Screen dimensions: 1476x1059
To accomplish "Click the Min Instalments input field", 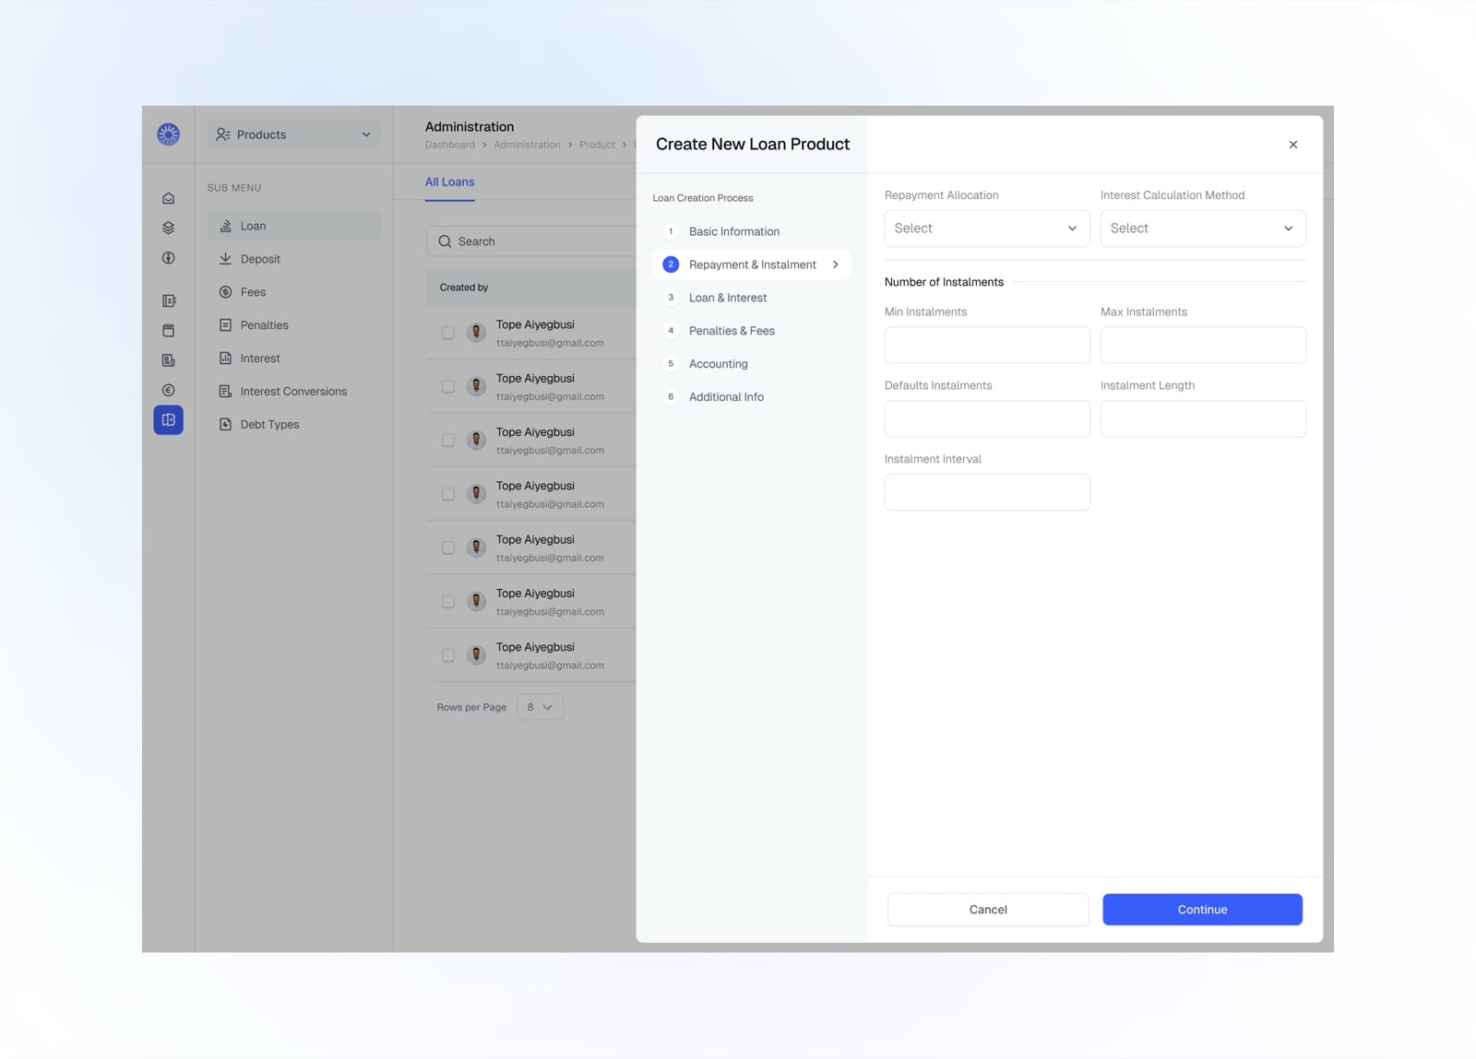I will click(x=987, y=345).
